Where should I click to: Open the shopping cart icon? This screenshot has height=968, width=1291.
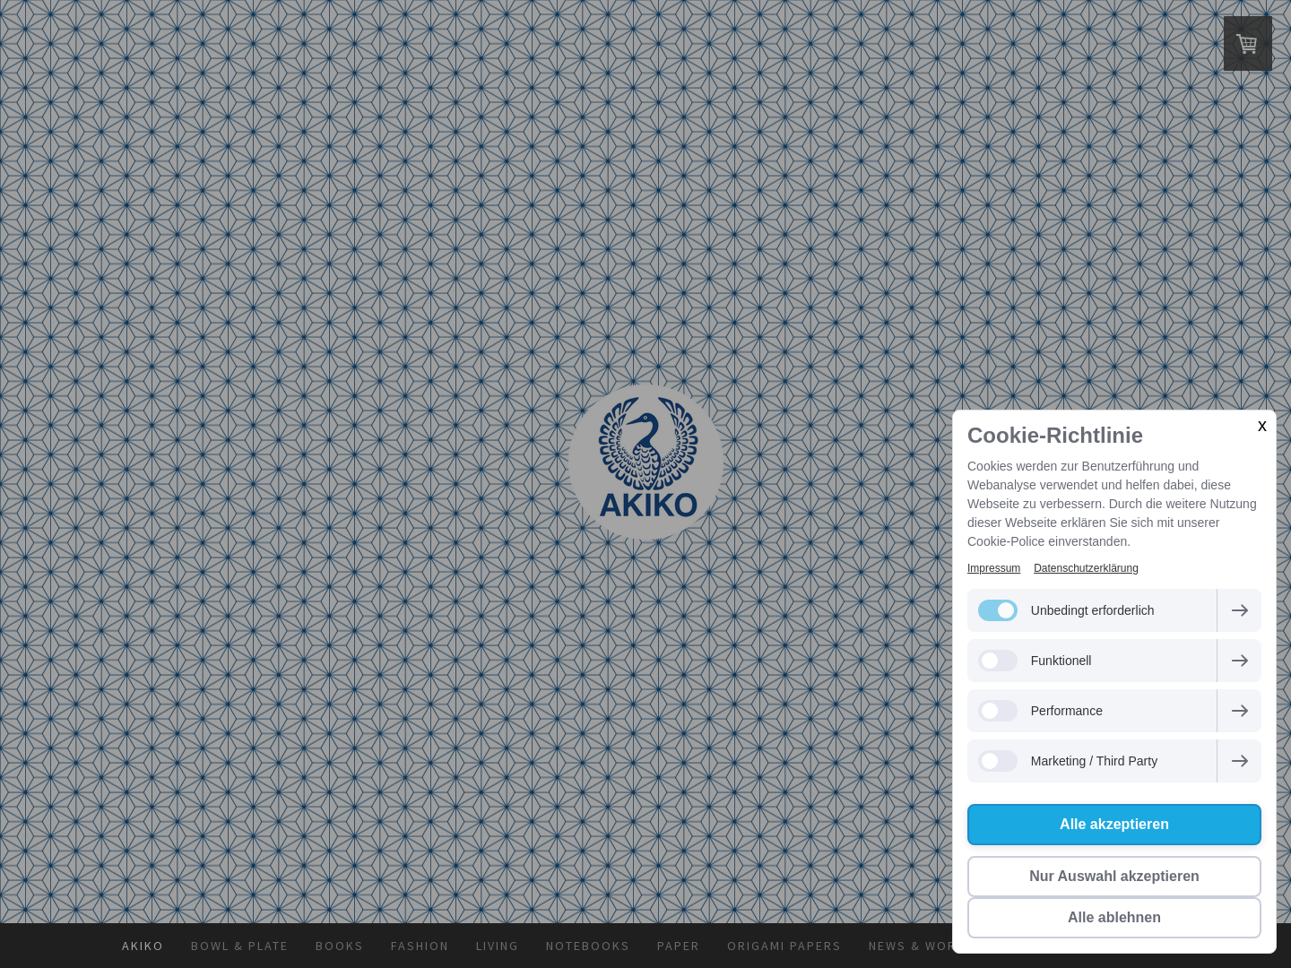coord(1247,44)
